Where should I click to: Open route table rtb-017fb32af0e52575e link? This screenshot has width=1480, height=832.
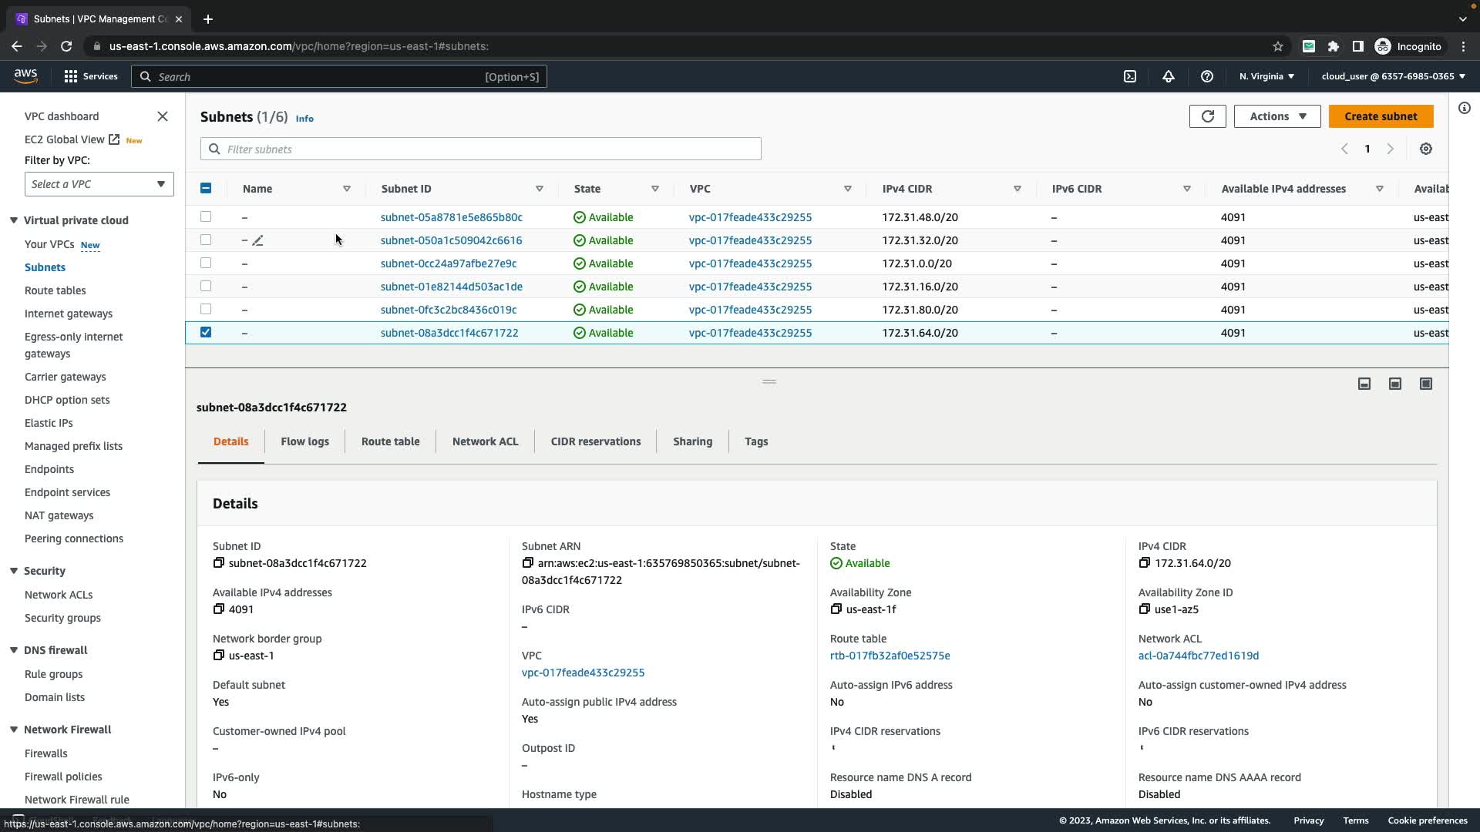(x=890, y=656)
